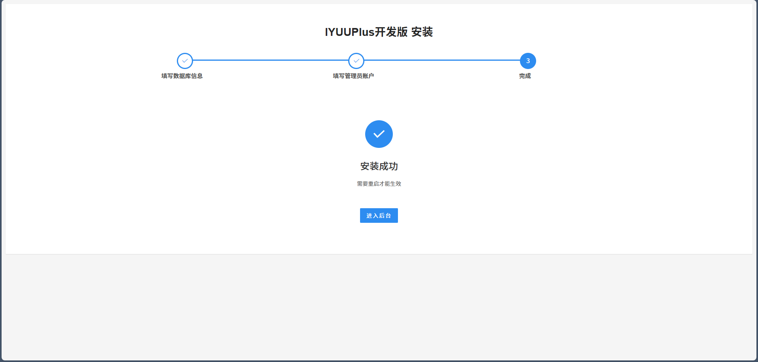
Task: Click the second step checkmark circle
Action: 356,61
